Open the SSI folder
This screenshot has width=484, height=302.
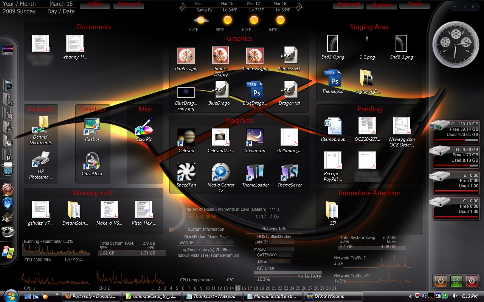pos(332,213)
